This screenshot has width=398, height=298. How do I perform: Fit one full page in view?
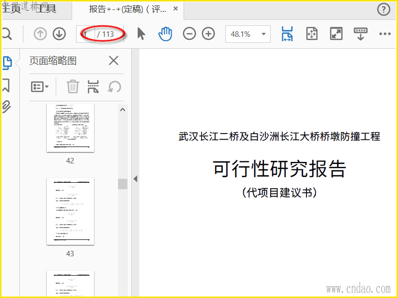coord(312,34)
